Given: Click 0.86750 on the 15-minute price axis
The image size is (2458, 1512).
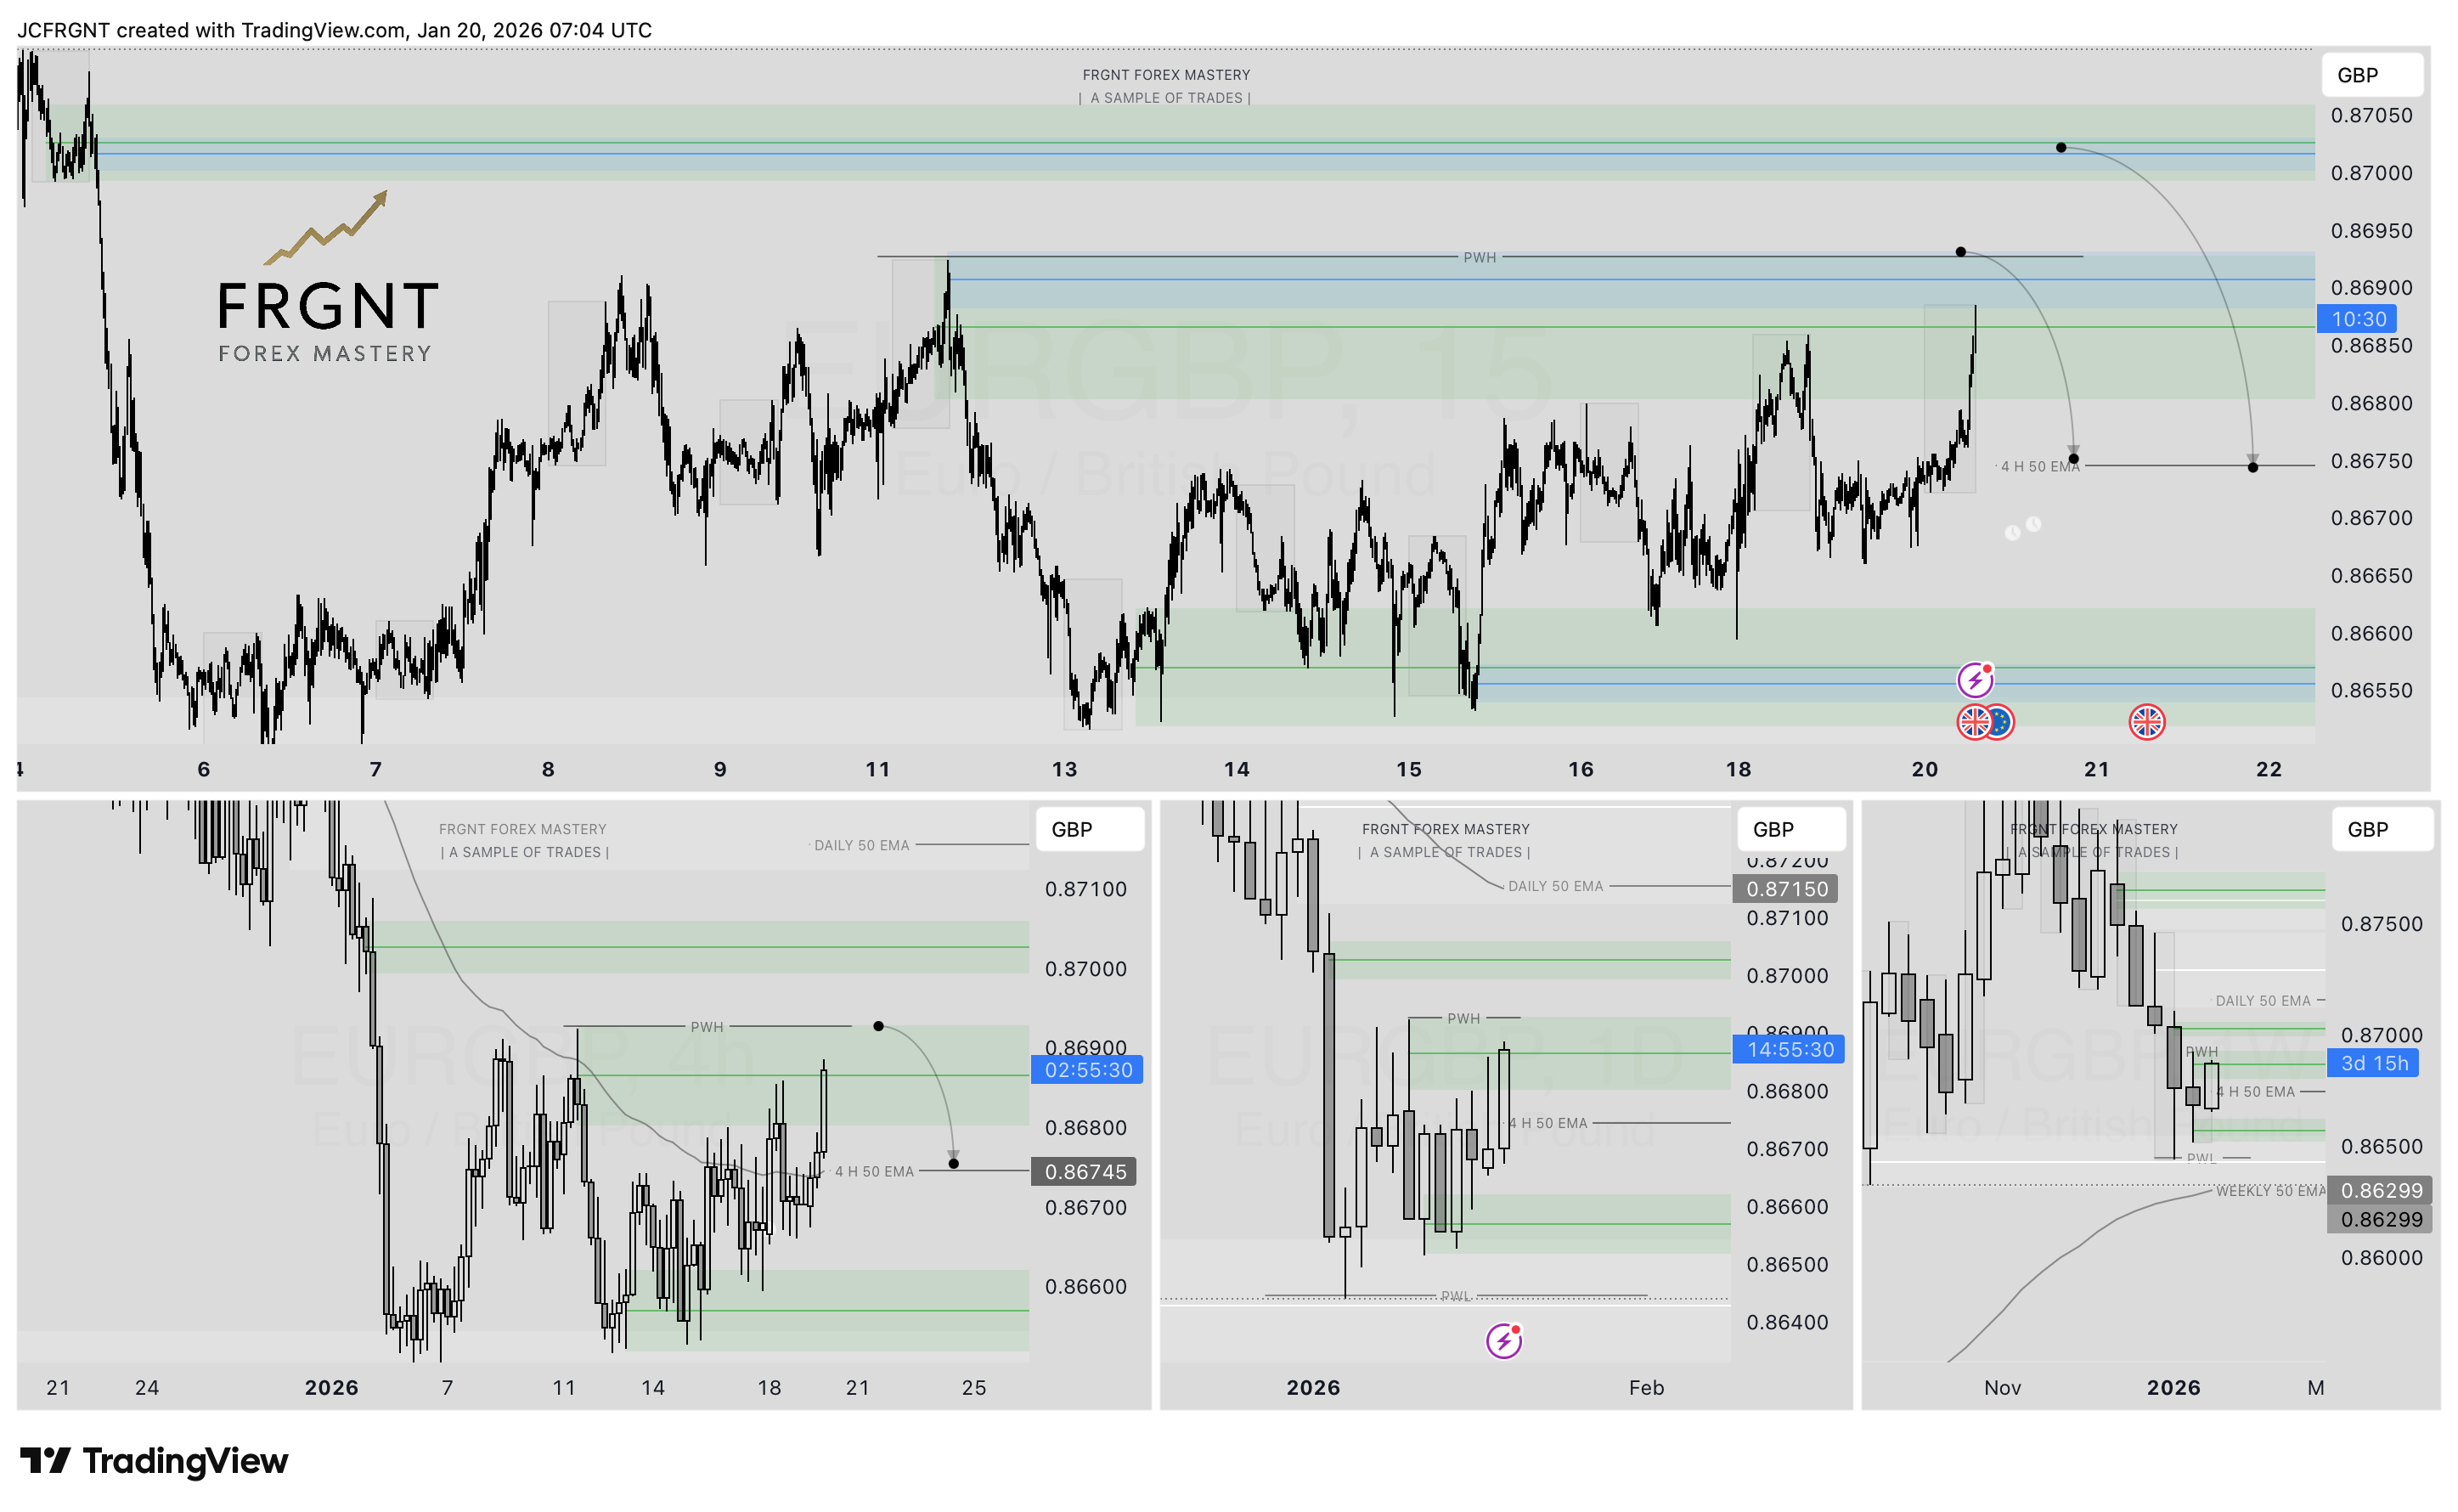Looking at the screenshot, I should 2371,461.
